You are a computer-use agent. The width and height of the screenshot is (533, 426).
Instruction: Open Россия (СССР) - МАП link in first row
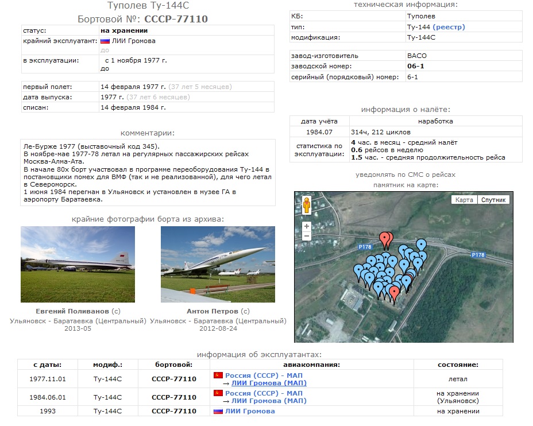tap(264, 375)
